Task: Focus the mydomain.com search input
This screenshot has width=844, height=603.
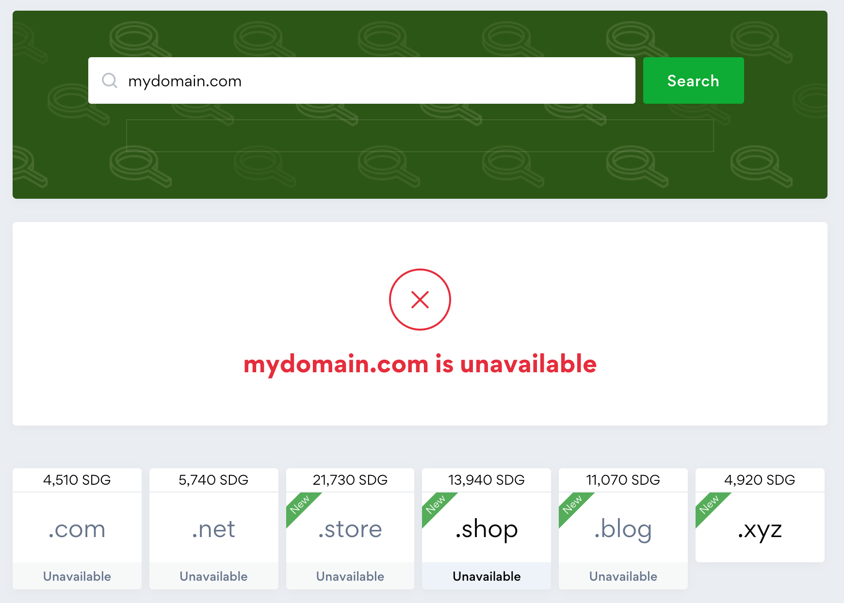Action: coord(362,80)
